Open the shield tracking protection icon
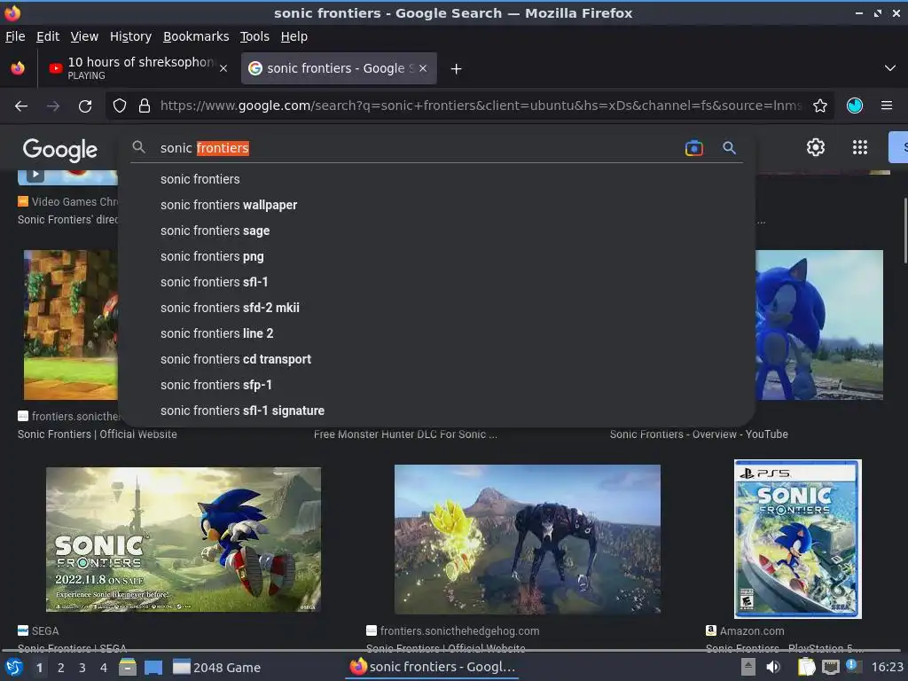This screenshot has width=908, height=681. coord(120,106)
